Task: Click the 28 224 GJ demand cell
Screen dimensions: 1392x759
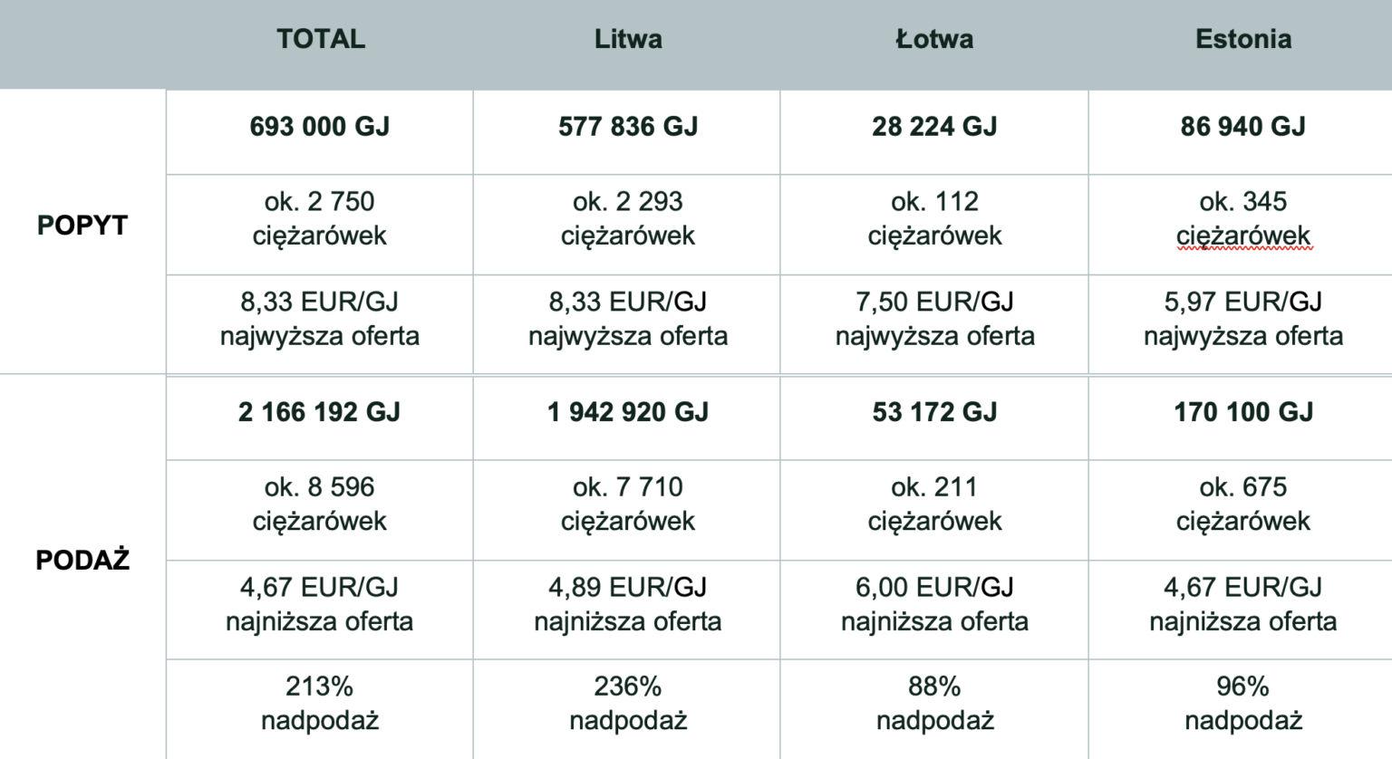Action: (x=934, y=132)
